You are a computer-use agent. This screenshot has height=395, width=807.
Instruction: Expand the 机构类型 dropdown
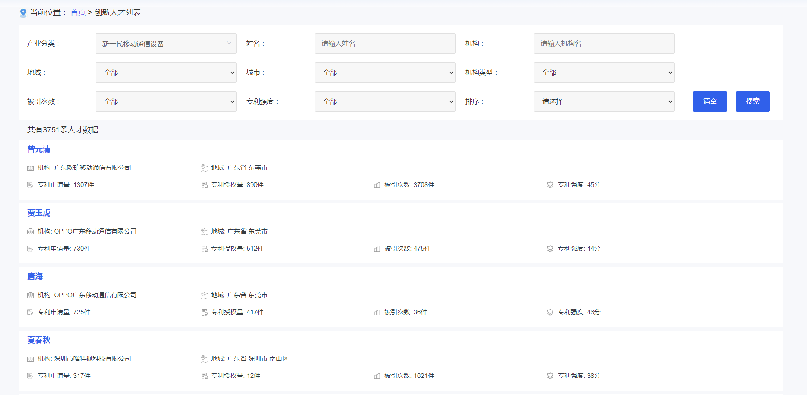point(604,73)
